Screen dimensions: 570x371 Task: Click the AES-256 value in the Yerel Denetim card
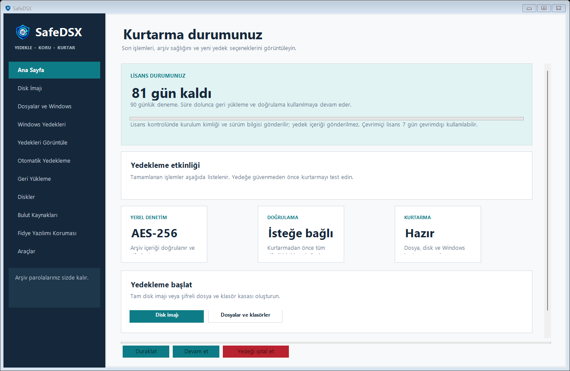[154, 233]
